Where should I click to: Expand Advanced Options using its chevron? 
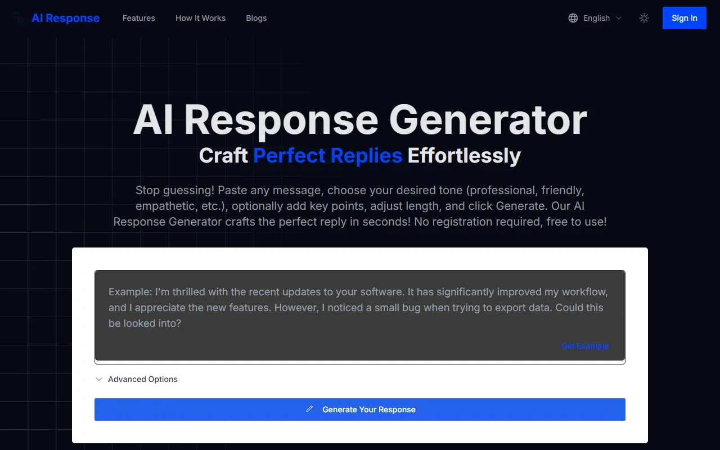tap(99, 379)
